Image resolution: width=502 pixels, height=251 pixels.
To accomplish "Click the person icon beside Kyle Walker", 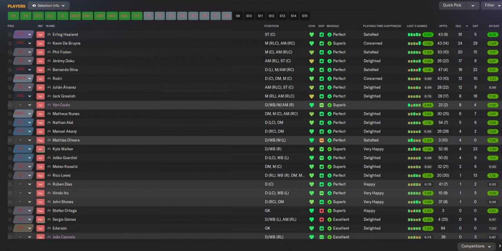I will tap(49, 149).
